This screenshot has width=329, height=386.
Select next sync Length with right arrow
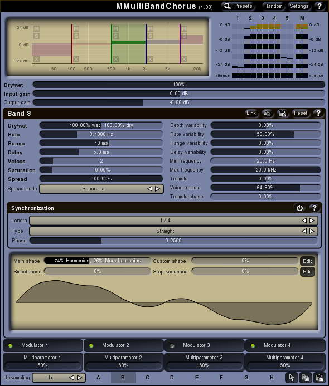point(312,221)
